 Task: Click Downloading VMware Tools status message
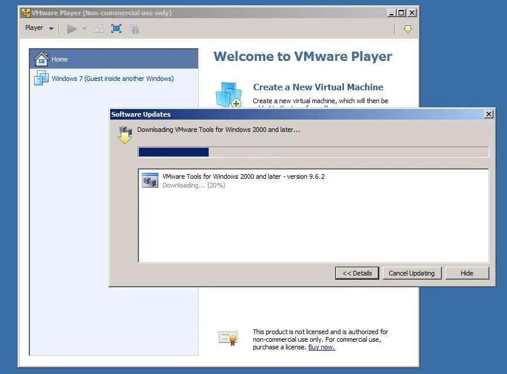coord(219,130)
